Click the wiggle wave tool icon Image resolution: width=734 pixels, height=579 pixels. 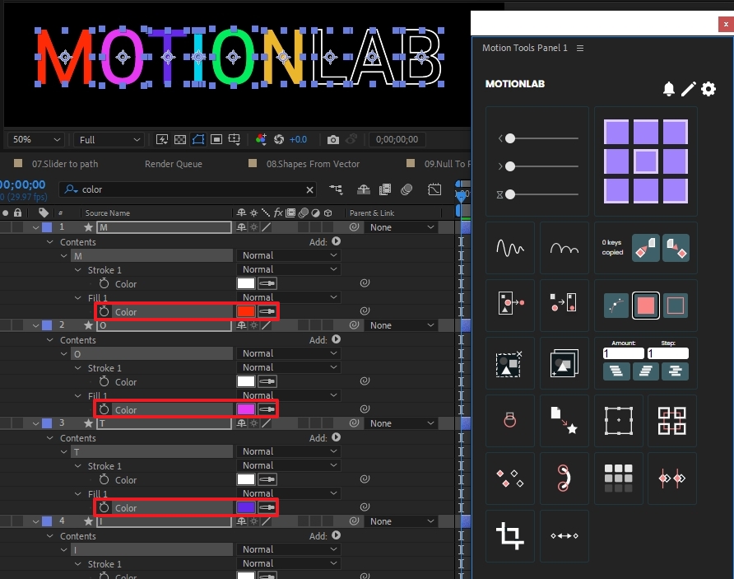pyautogui.click(x=510, y=248)
